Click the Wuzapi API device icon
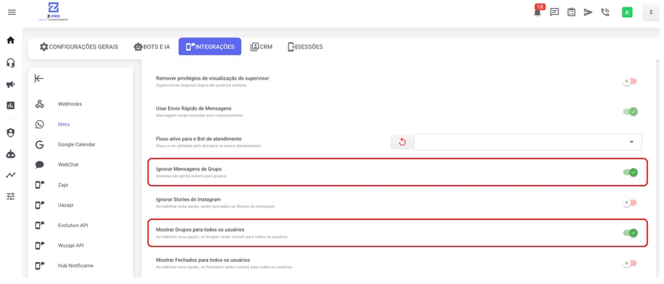Image resolution: width=664 pixels, height=284 pixels. click(39, 246)
